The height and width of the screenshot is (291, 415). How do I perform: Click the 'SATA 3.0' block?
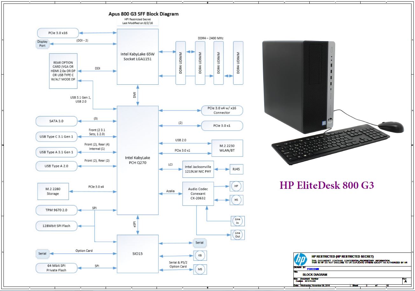(x=57, y=121)
